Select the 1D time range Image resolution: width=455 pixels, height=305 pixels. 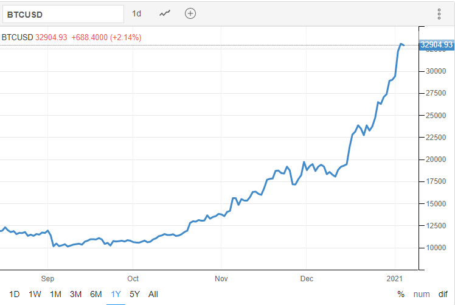(x=15, y=294)
